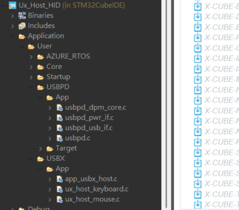Screen dimensions: 239x210
Task: Select the Binaries label
Action: point(41,16)
